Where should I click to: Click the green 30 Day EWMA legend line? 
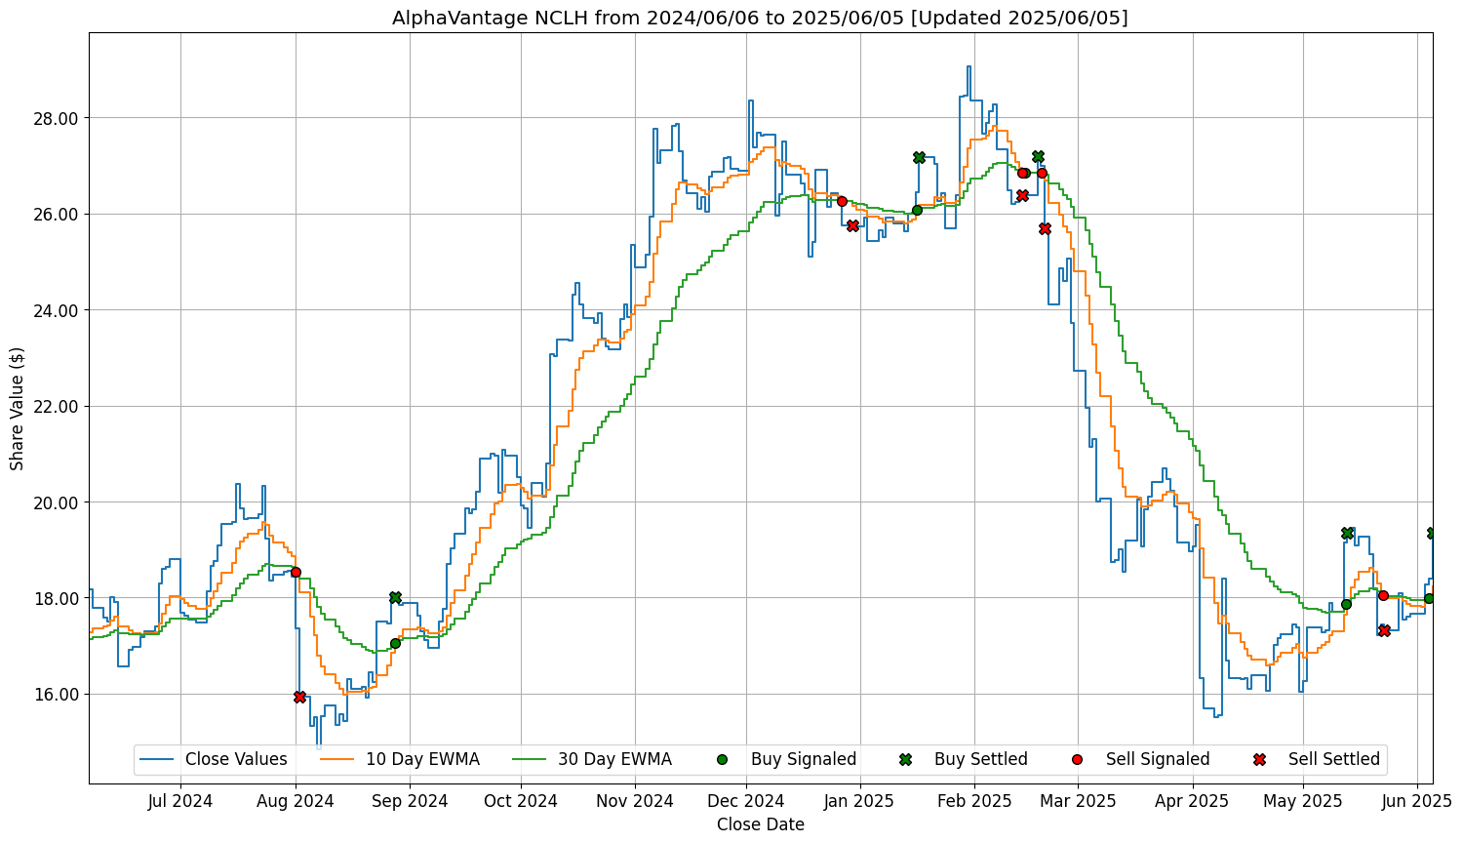530,759
